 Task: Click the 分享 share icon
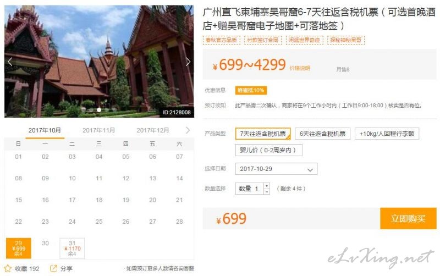[53, 268]
